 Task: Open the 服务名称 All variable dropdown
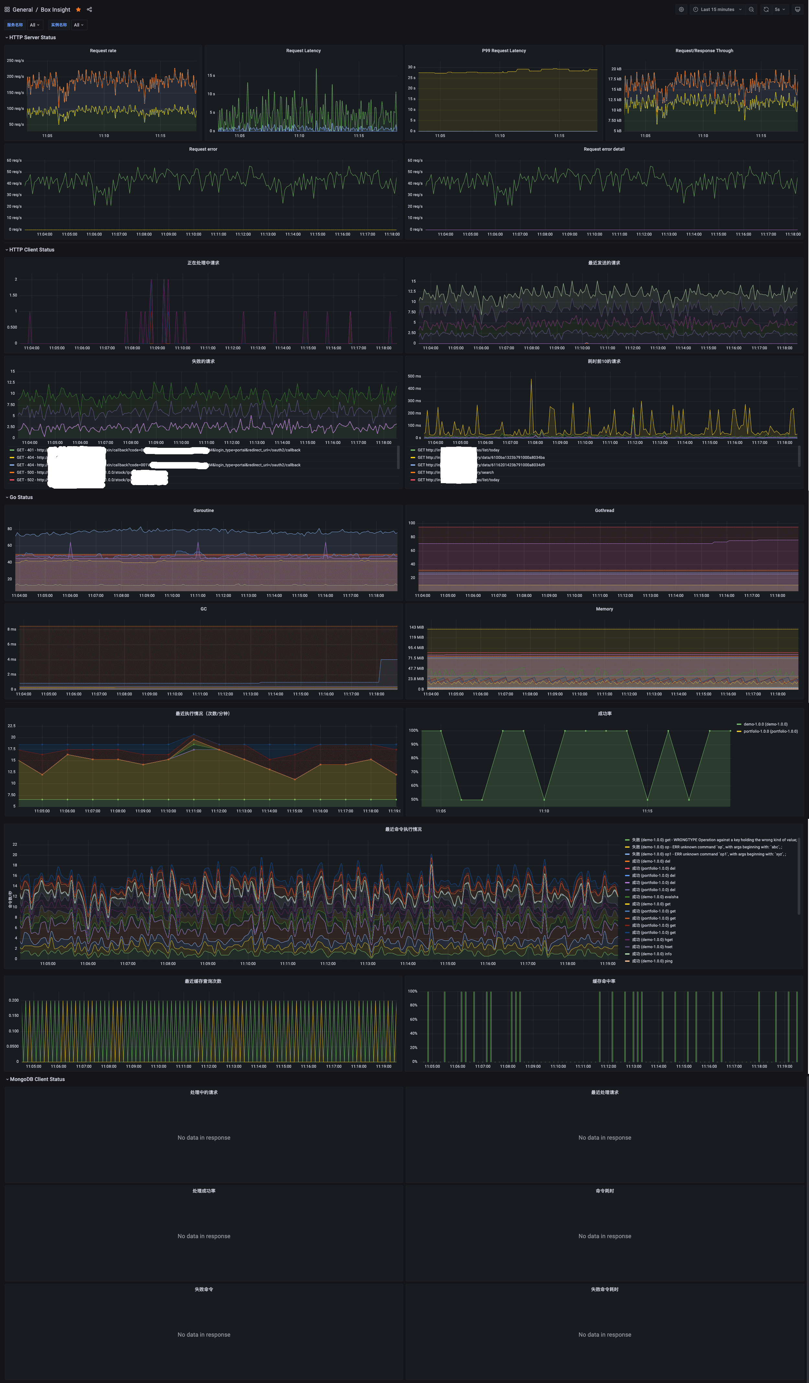35,25
